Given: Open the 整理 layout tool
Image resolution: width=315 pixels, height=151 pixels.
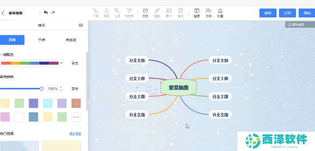Looking at the screenshot, I should coord(197,13).
